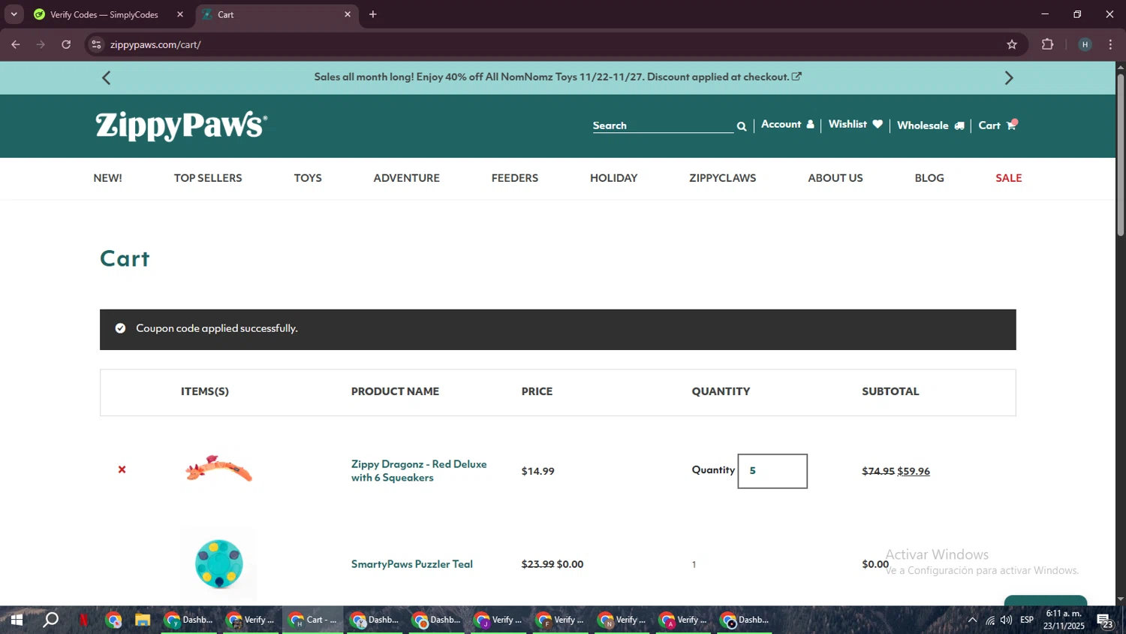This screenshot has width=1126, height=634.
Task: Switch input language ESP indicator
Action: tap(1027, 620)
